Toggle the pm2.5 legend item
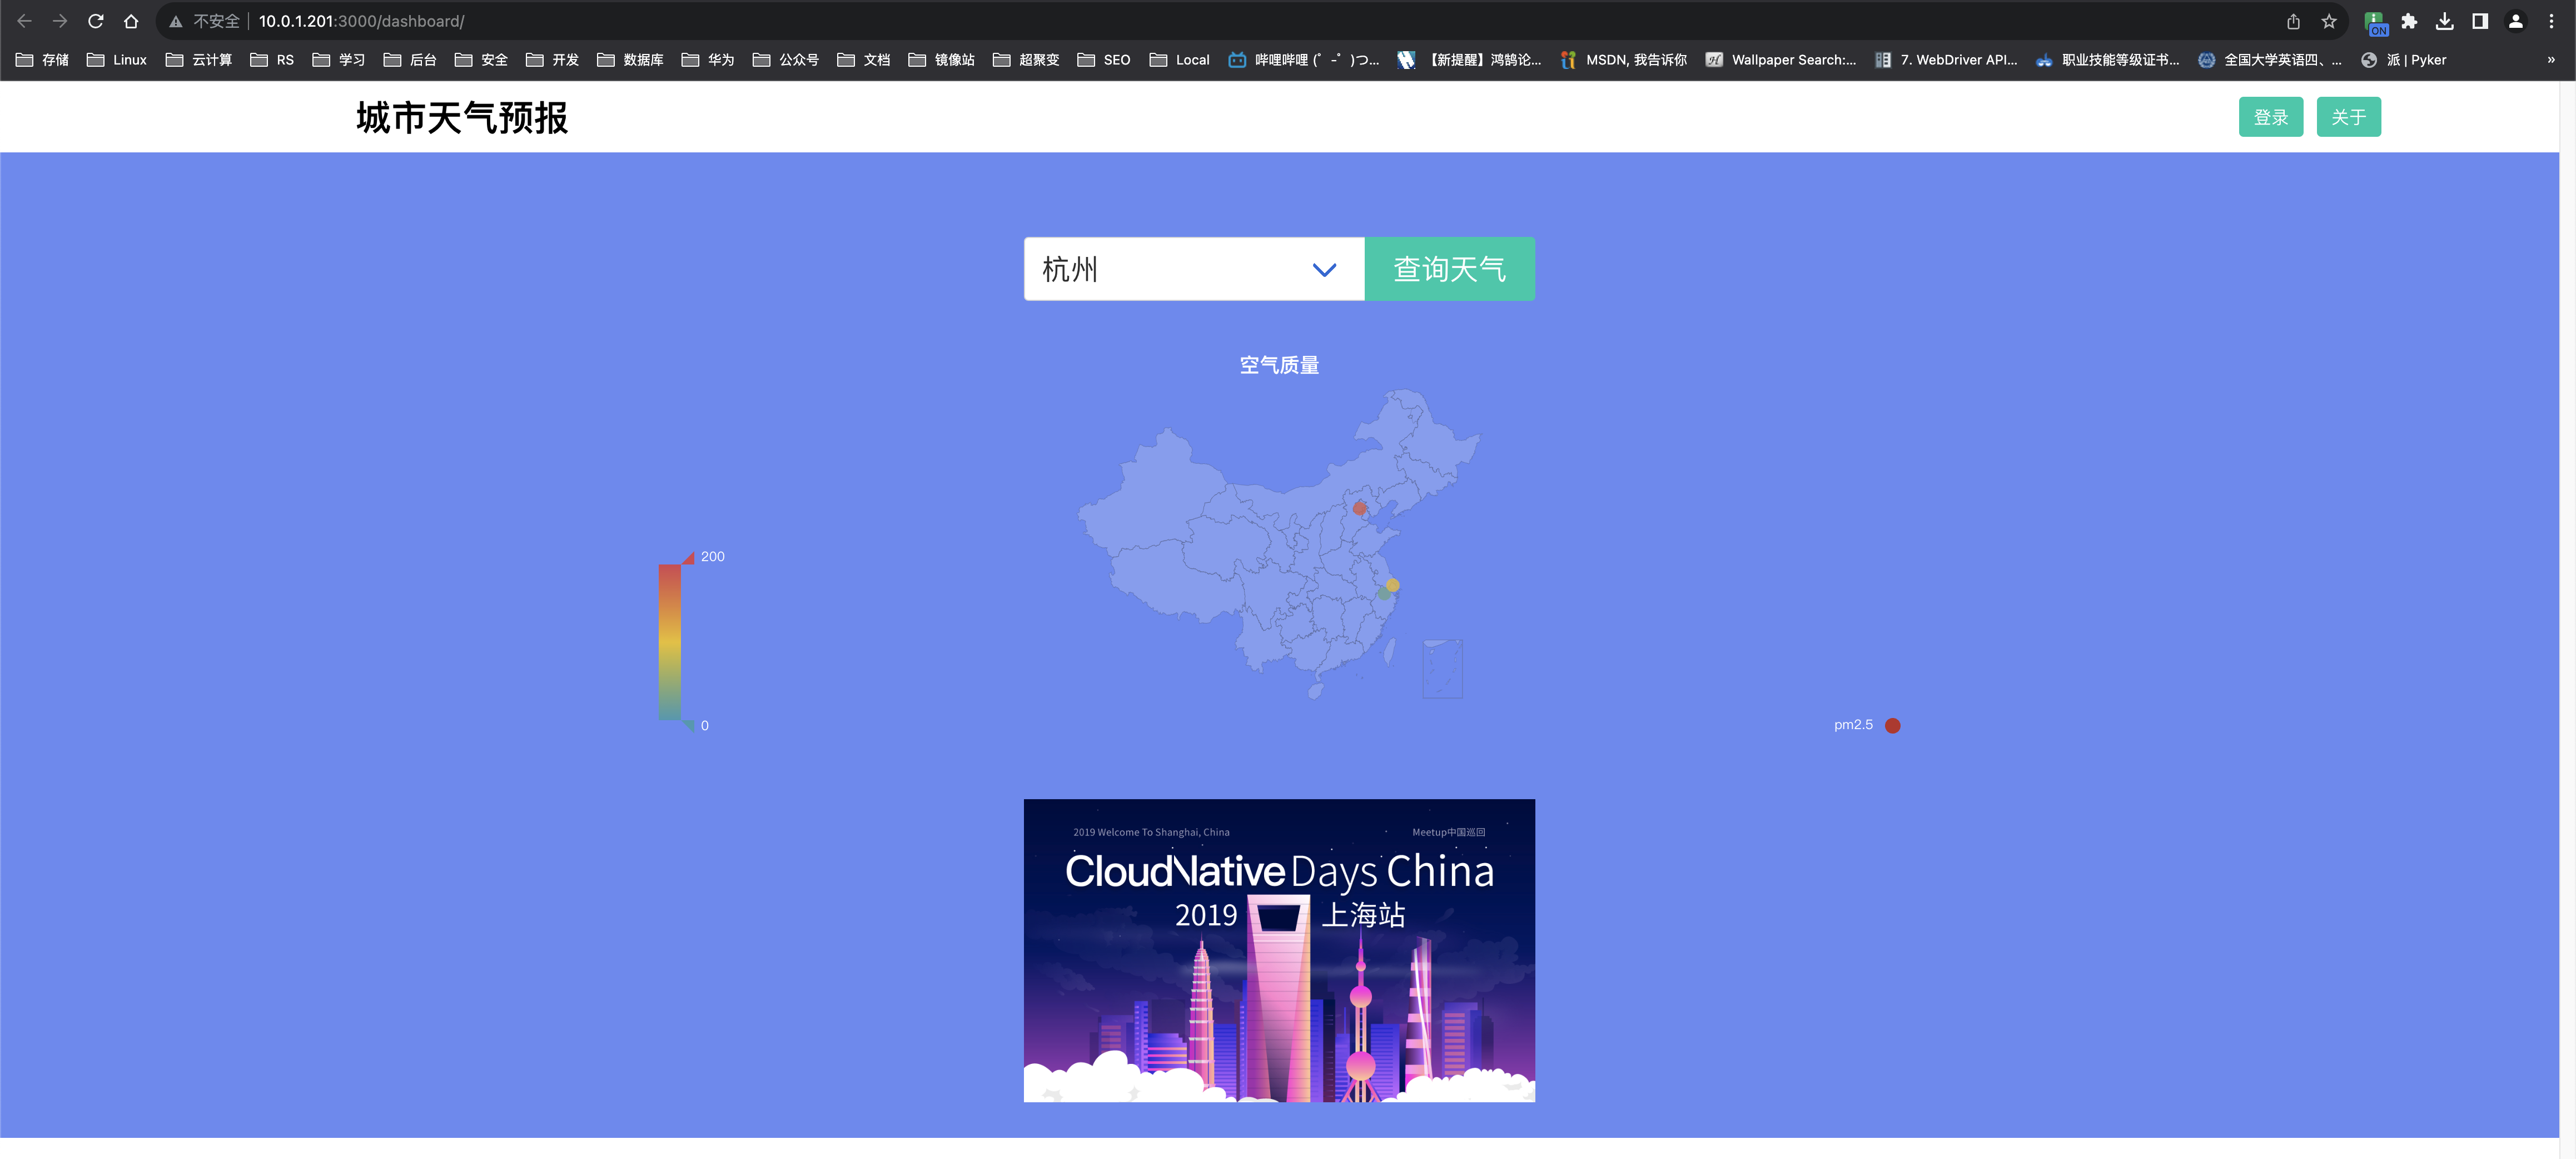2576x1159 pixels. (x=1866, y=725)
